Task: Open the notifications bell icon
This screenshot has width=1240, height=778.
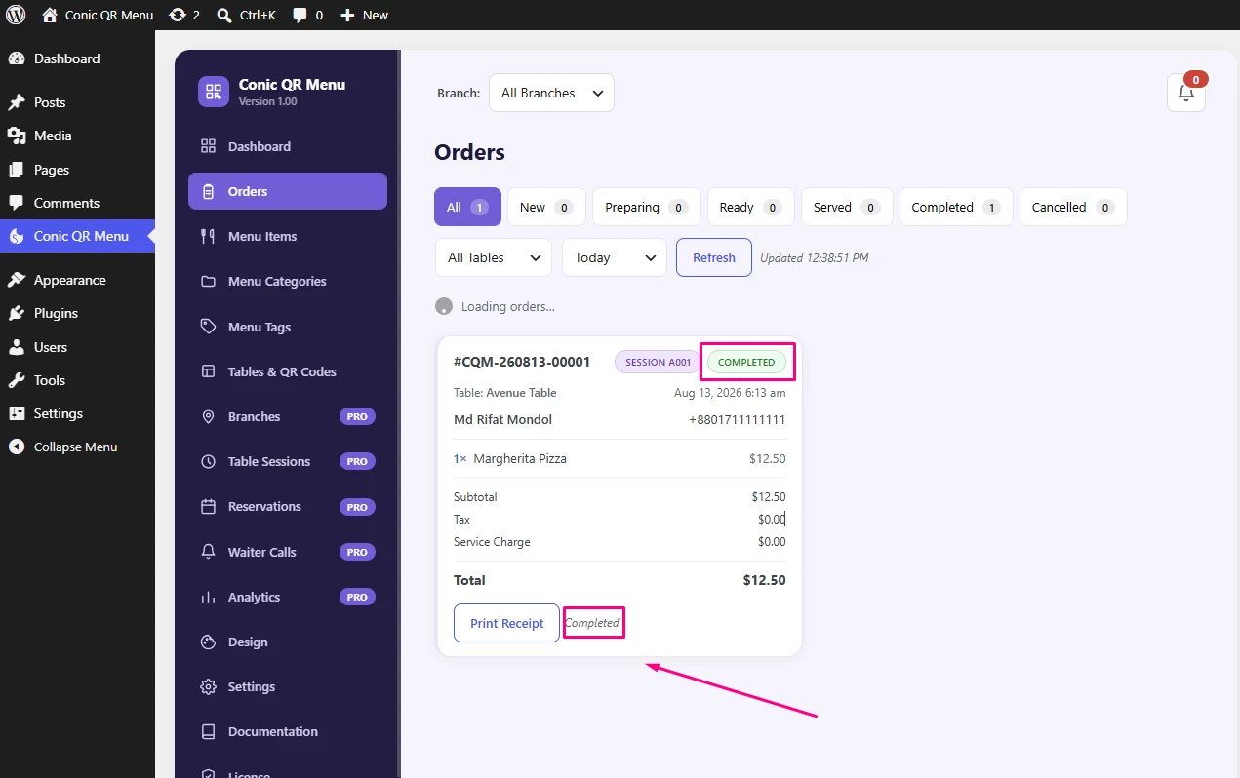Action: [x=1186, y=93]
